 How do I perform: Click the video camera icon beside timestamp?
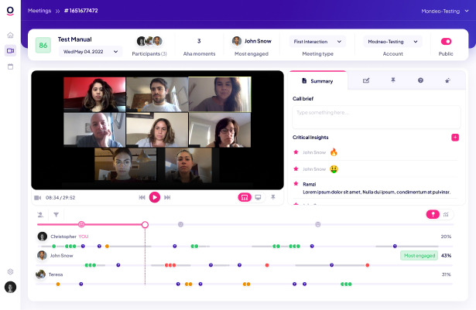pyautogui.click(x=37, y=198)
